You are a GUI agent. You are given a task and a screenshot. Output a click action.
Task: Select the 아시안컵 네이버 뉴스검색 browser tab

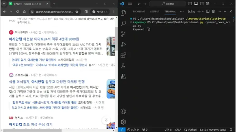coord(27,4)
